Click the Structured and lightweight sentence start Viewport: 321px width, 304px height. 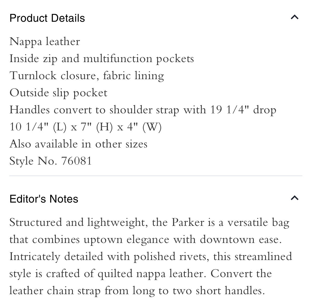click(77, 223)
